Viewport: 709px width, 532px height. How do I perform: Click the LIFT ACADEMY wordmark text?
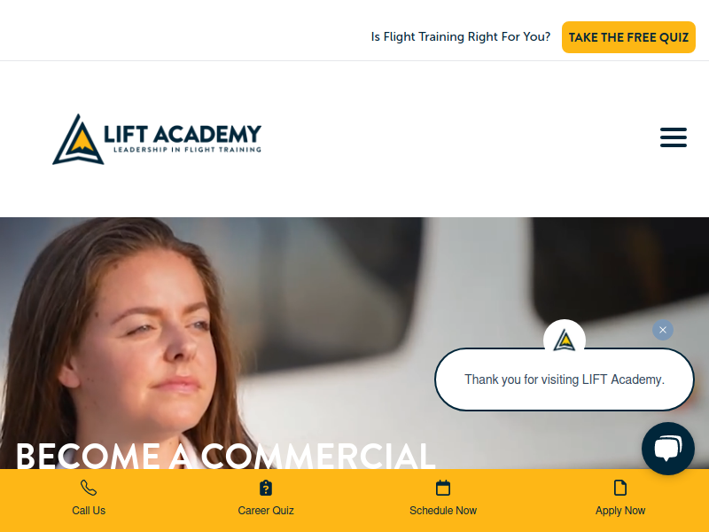click(183, 134)
